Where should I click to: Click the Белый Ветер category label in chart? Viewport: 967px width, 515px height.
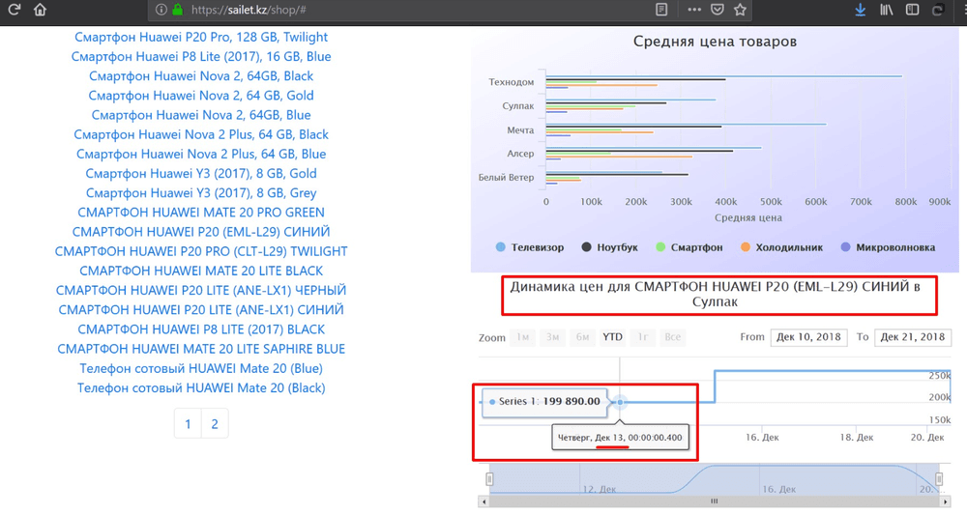tap(507, 178)
